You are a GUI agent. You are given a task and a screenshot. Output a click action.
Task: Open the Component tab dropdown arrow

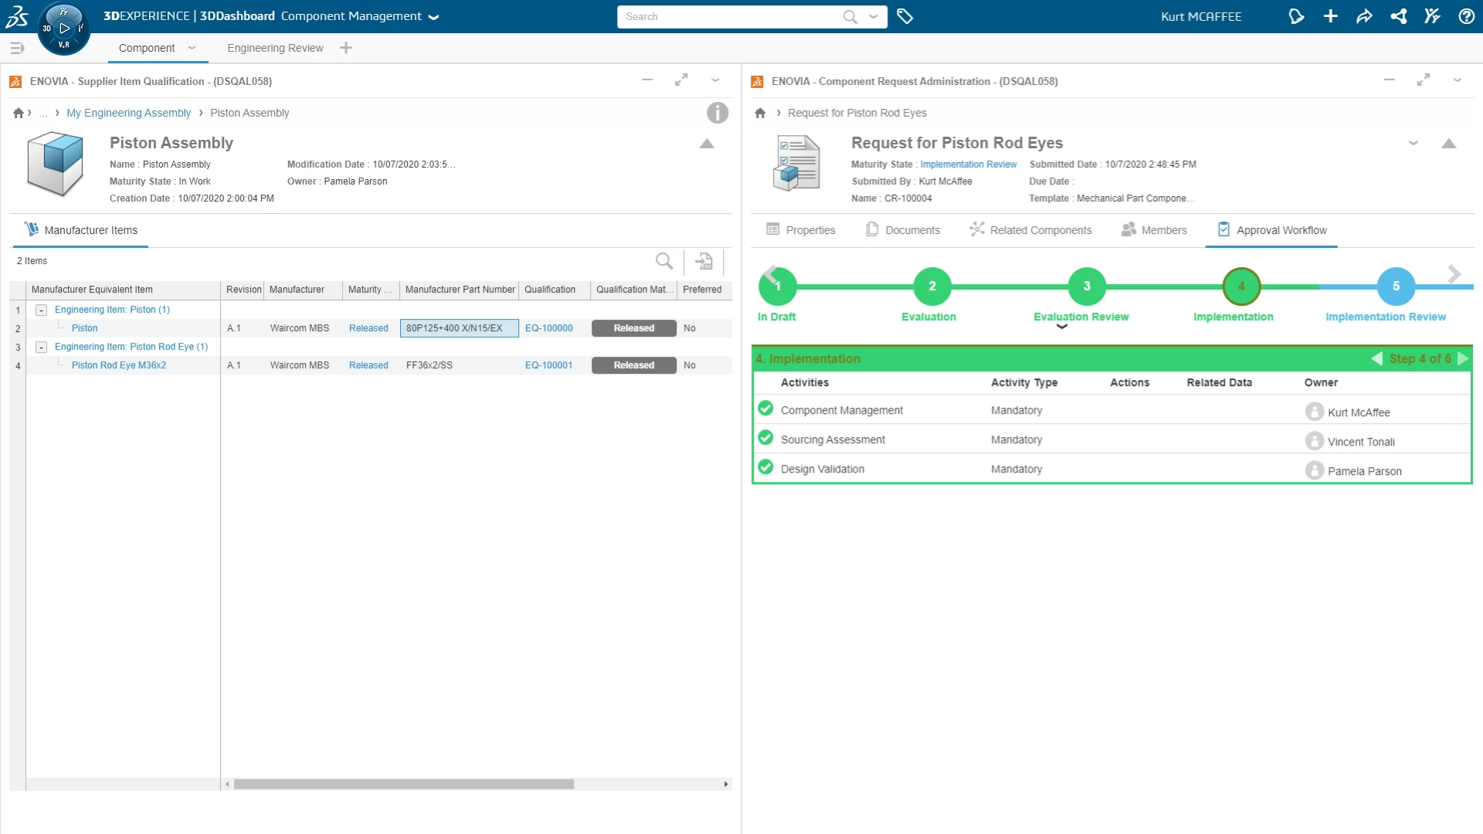(192, 48)
